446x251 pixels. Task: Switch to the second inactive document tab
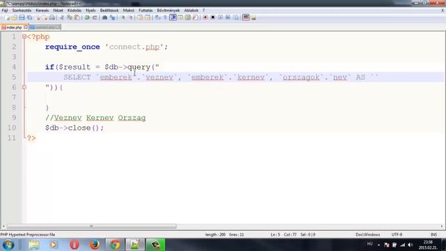pyautogui.click(x=45, y=27)
